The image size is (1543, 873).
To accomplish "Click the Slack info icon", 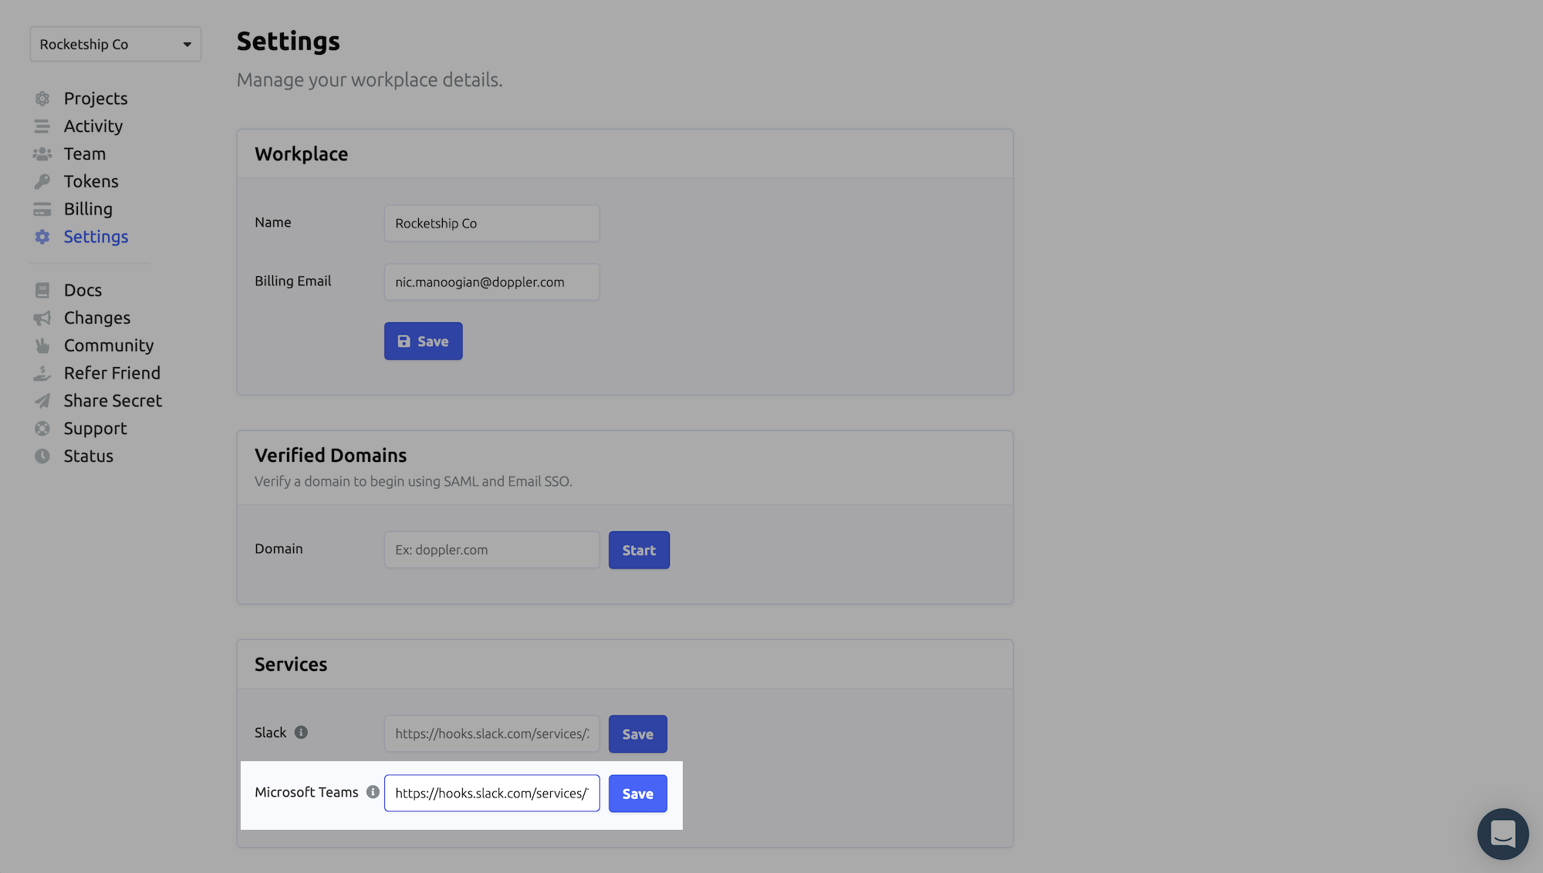I will [301, 733].
